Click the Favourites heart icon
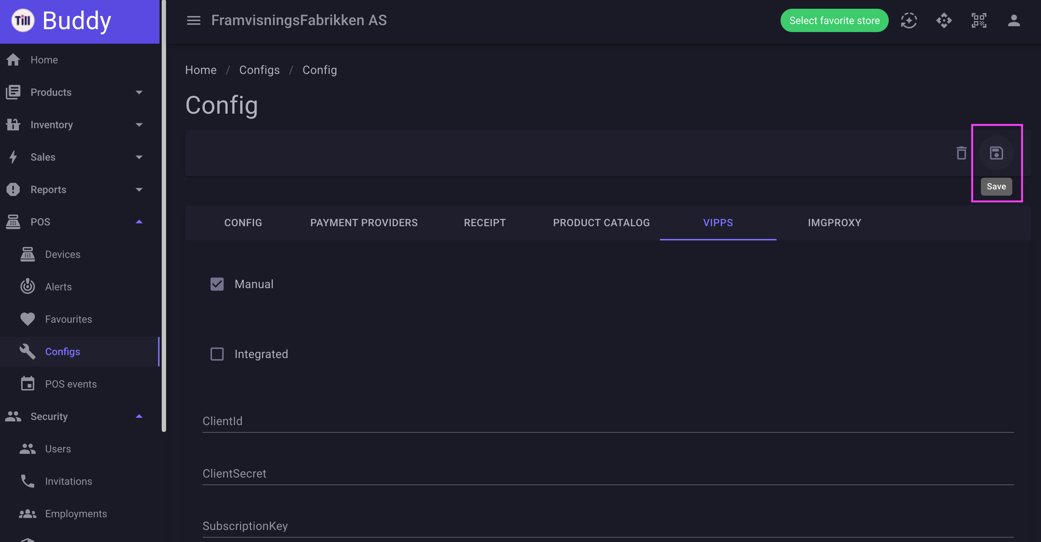The width and height of the screenshot is (1041, 542). [x=27, y=319]
